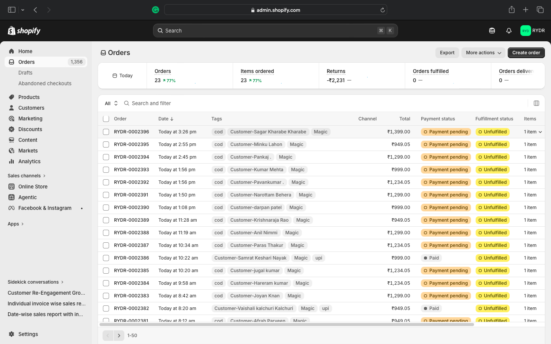Reload the page in the address bar
Screen dimensions: 551x344
click(382, 10)
